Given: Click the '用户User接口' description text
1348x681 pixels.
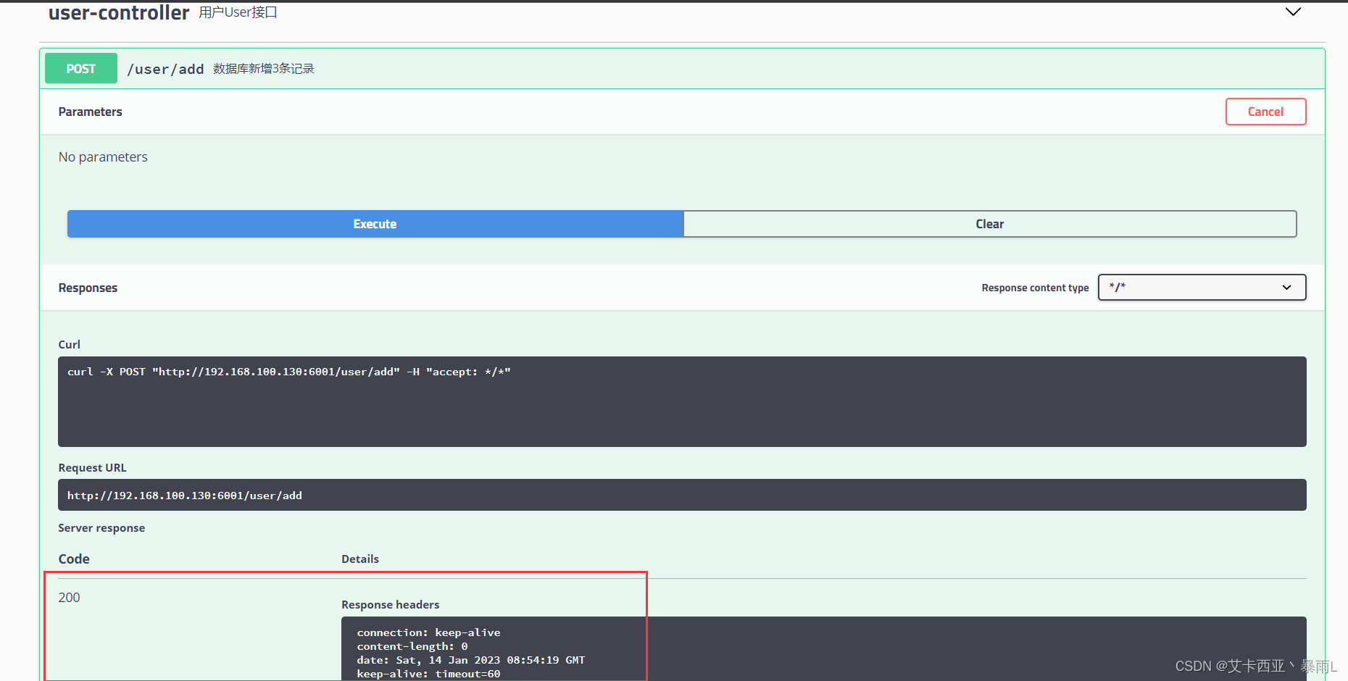Looking at the screenshot, I should coord(238,12).
